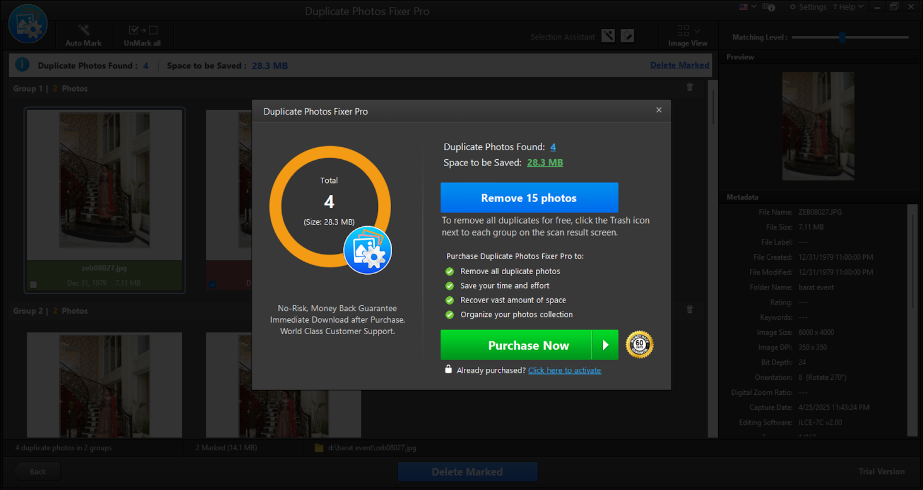This screenshot has width=923, height=490.
Task: Click the UnMark all tool
Action: pos(142,36)
